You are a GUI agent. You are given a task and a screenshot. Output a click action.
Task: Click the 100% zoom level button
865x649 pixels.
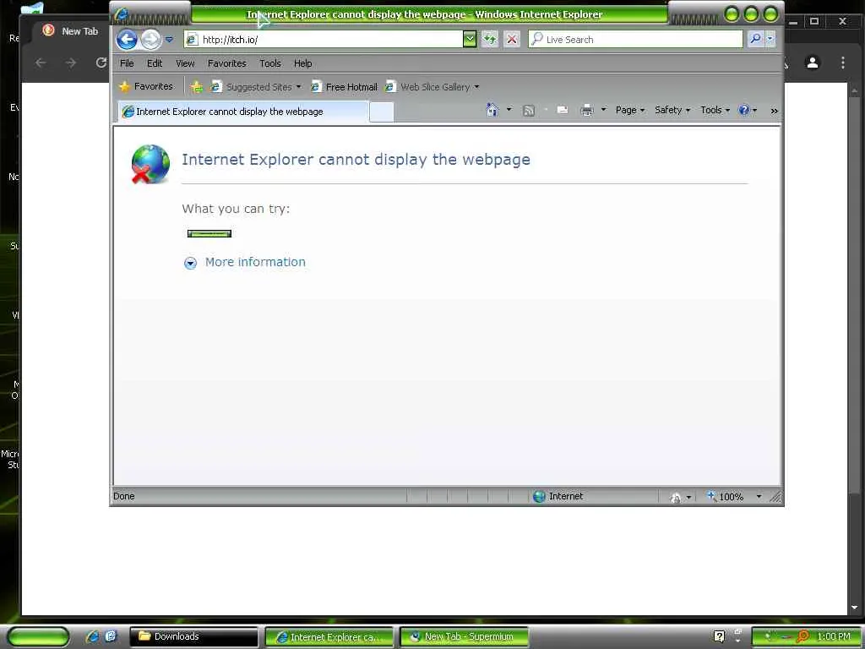(726, 497)
